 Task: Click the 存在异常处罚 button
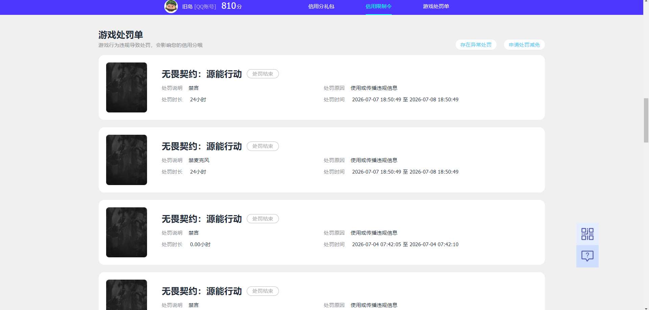click(476, 45)
